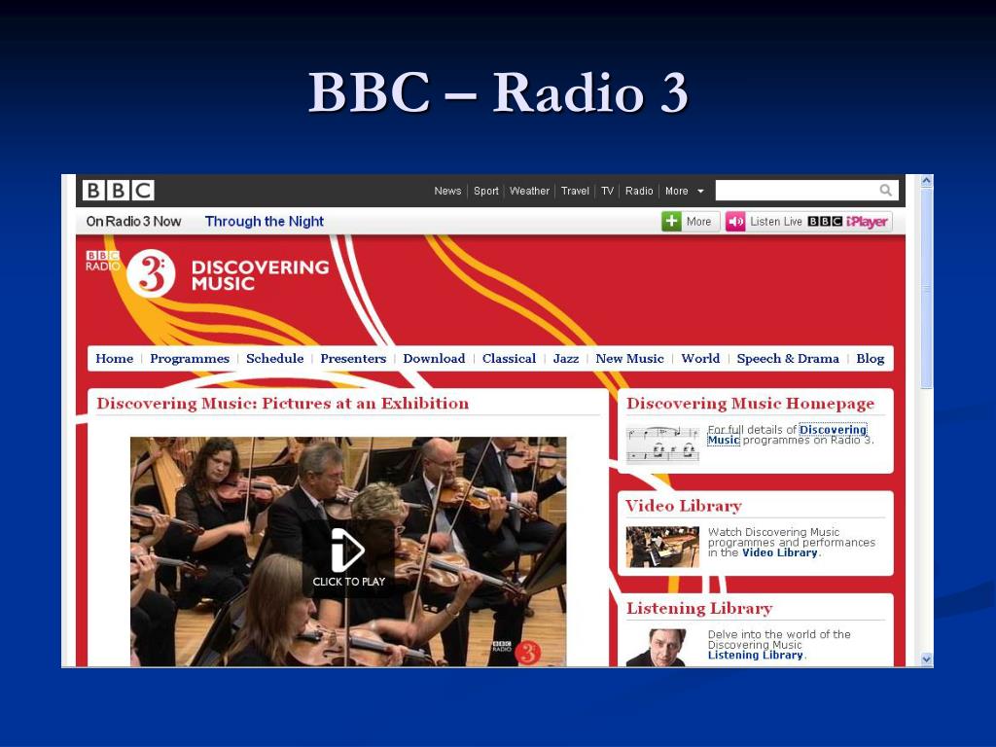The image size is (996, 747).
Task: Click the Video Library orchestra thumbnail
Action: [x=661, y=547]
